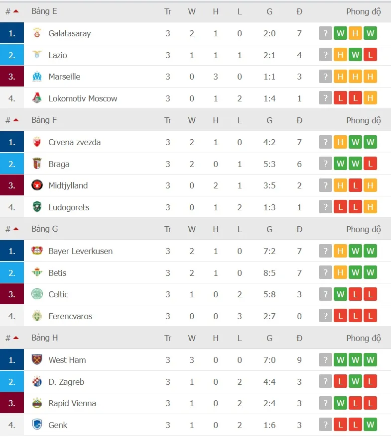Sort Bảng E by rank arrow

click(x=15, y=11)
